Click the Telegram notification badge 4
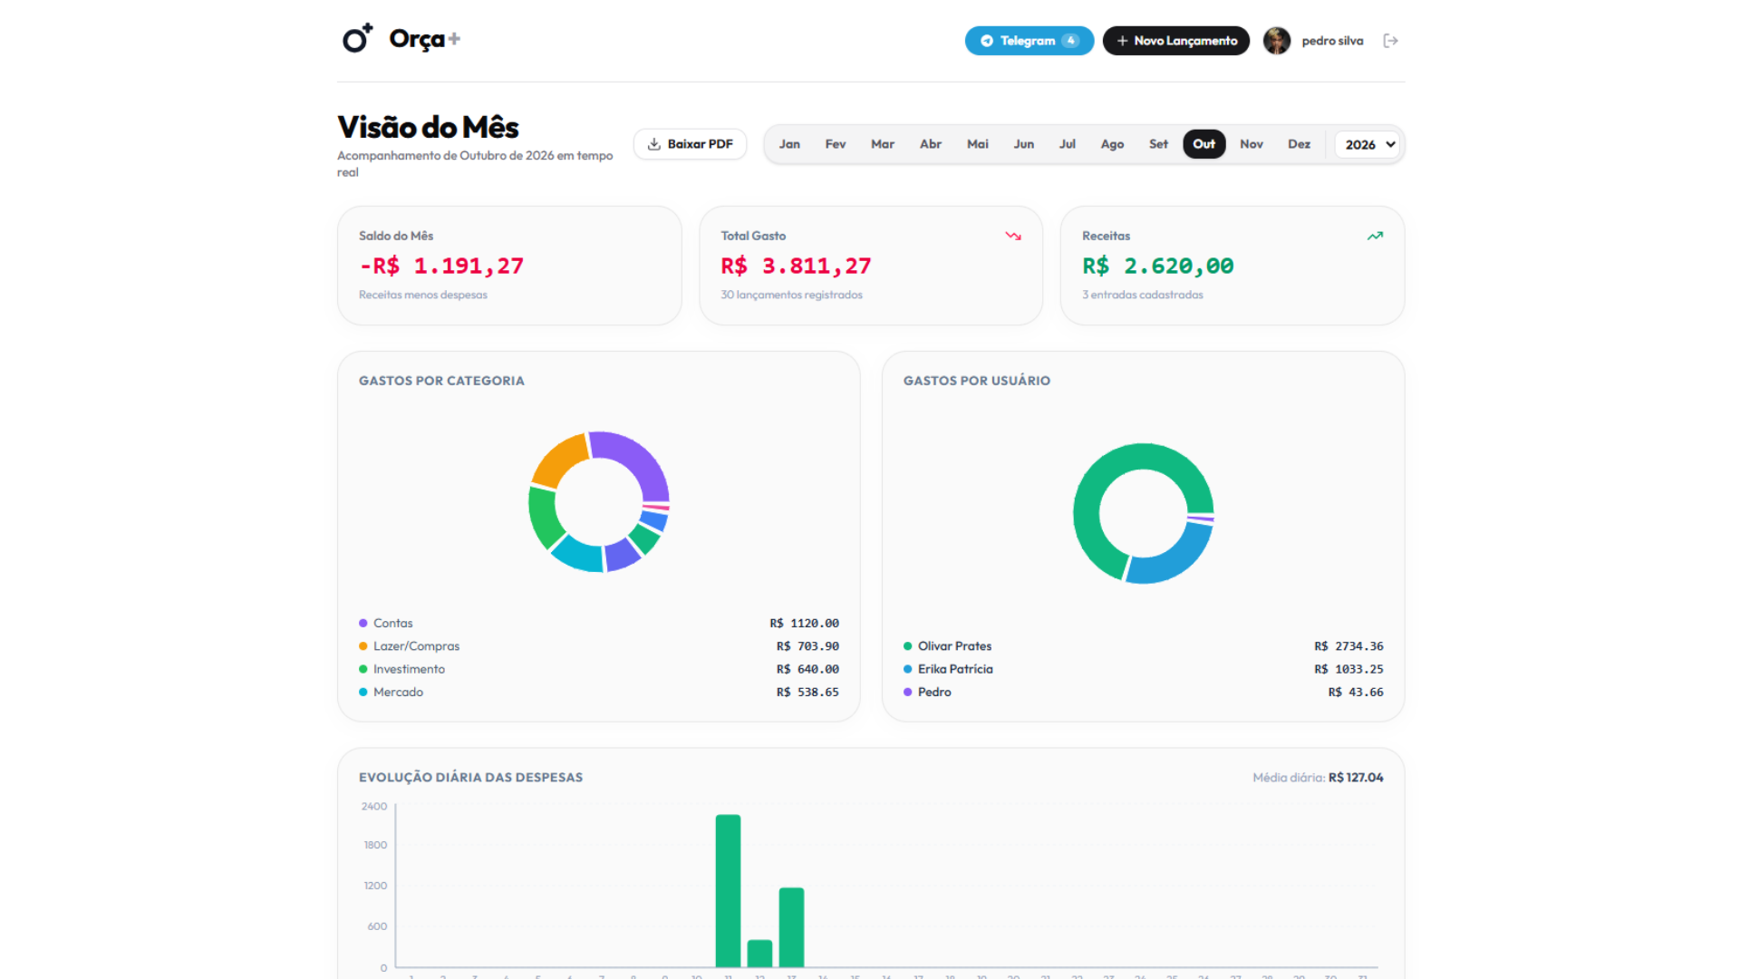1740x979 pixels. [x=1071, y=41]
